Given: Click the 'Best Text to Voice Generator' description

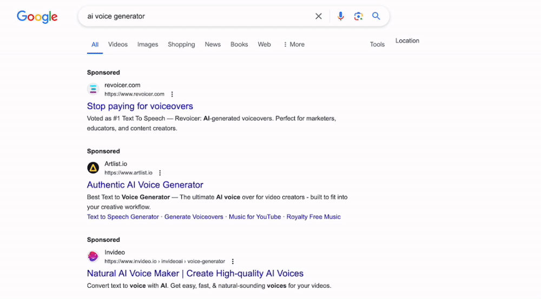Looking at the screenshot, I should pos(217,202).
